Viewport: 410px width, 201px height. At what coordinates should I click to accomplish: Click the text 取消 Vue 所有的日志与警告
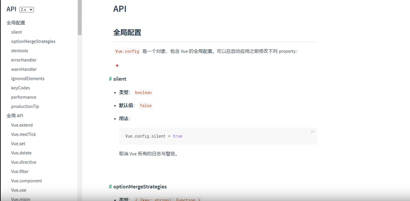point(148,154)
